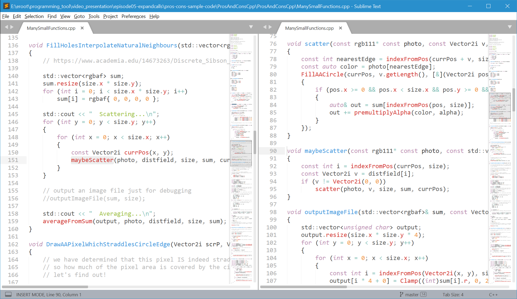Open the Tools menu

[x=94, y=16]
